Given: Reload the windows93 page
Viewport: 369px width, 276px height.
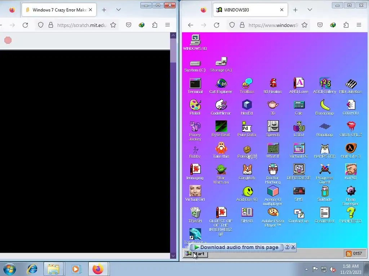Looking at the screenshot, I should pyautogui.click(x=217, y=25).
